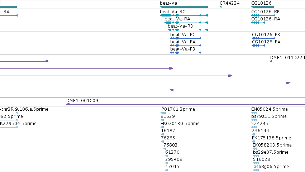Screen dimensions: 305x172
Task: Select the 16187 EST label
Action: pos(168,131)
